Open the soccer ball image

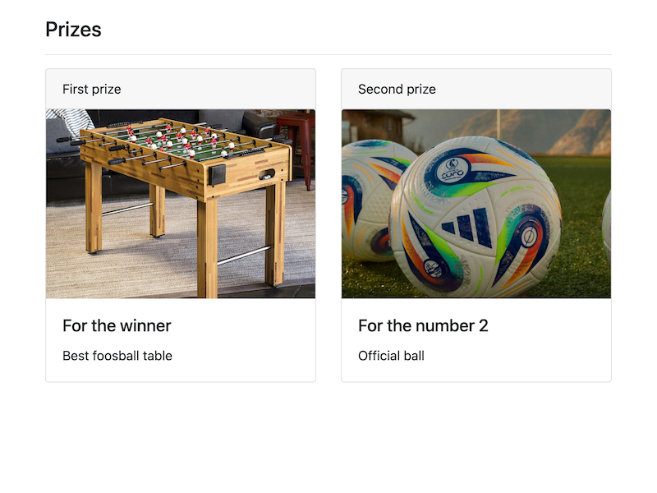point(476,203)
